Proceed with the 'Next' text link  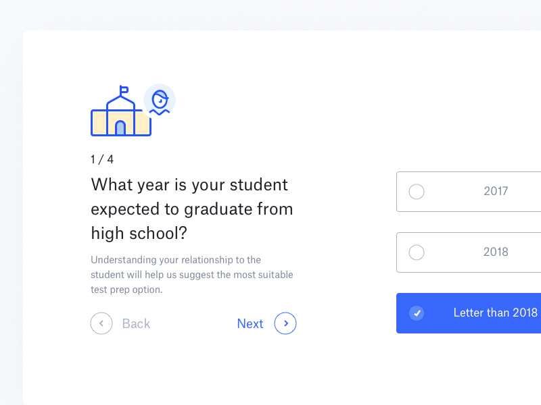click(x=250, y=324)
